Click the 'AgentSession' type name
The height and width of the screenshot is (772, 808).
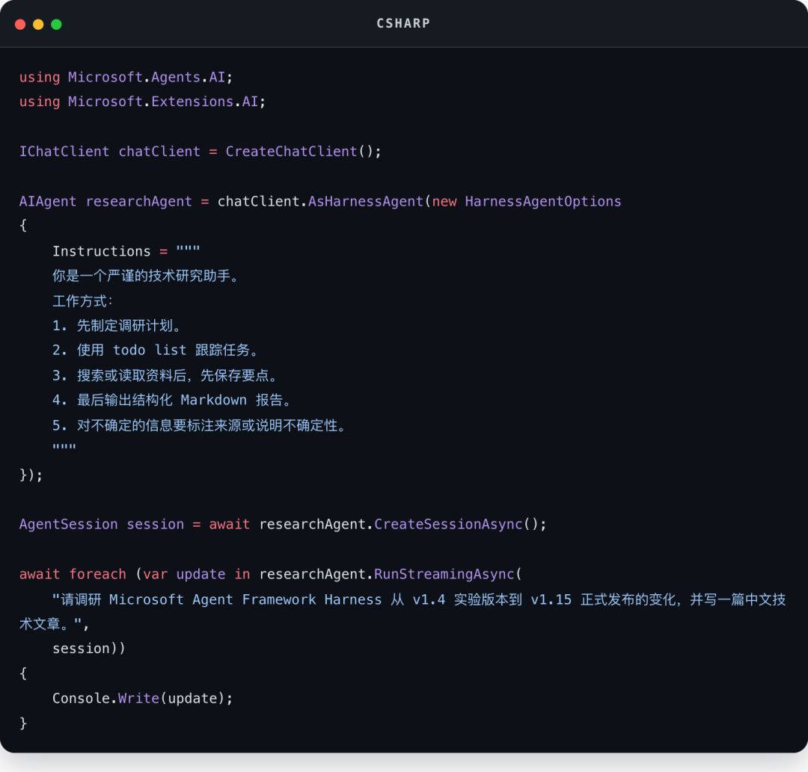(69, 524)
